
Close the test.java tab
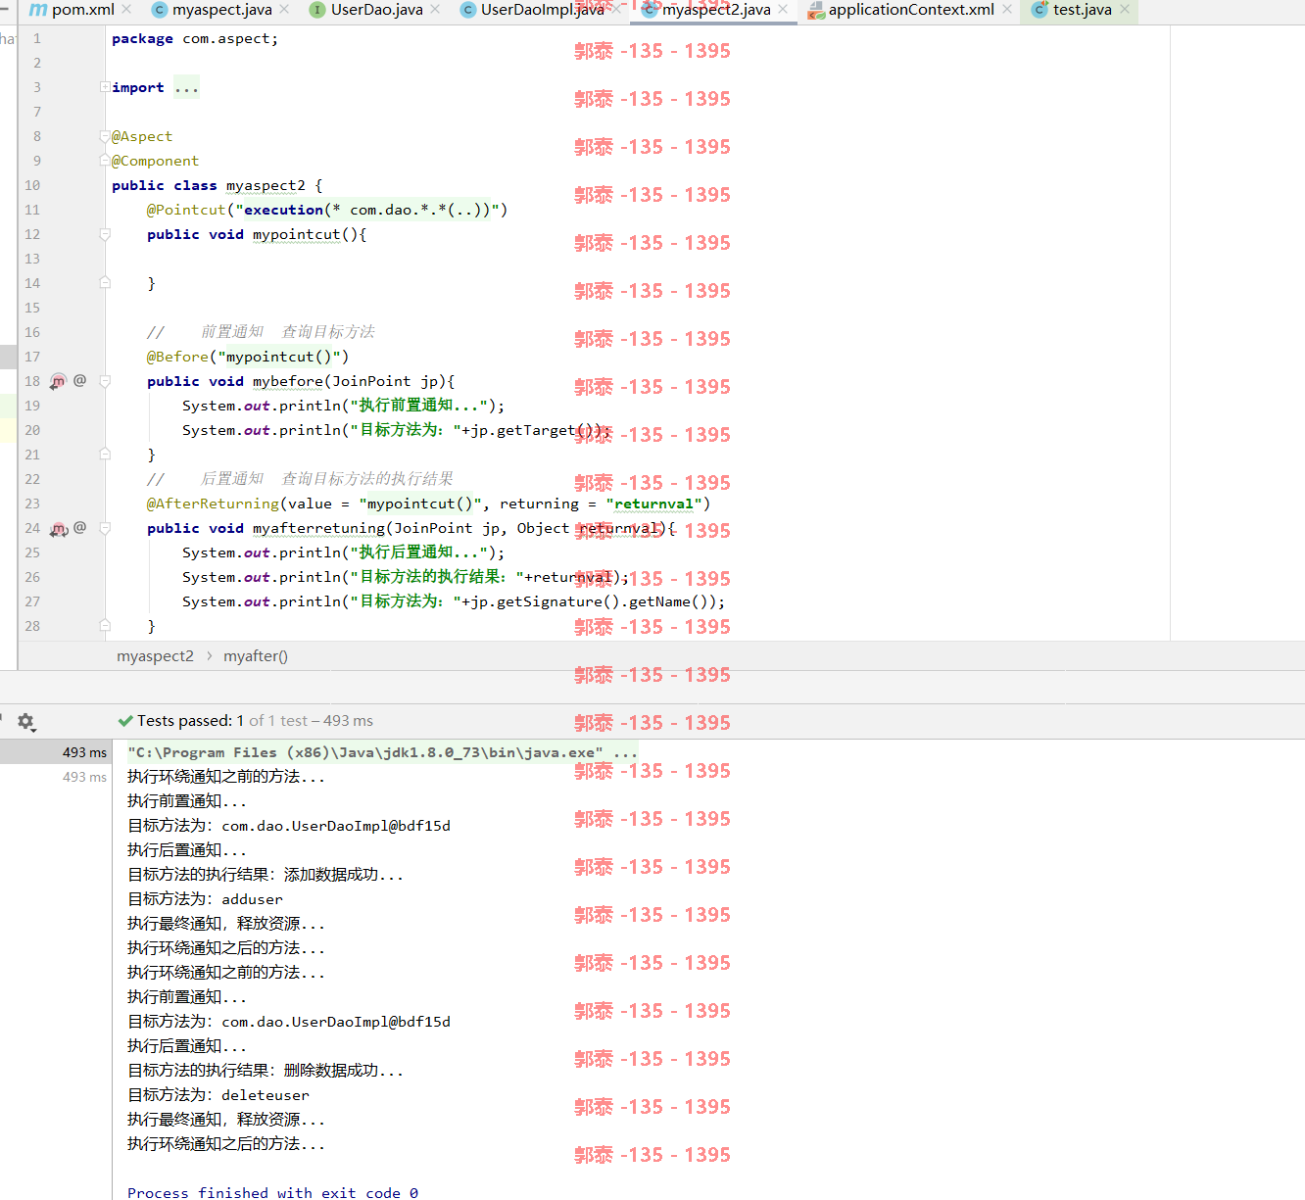[1125, 10]
